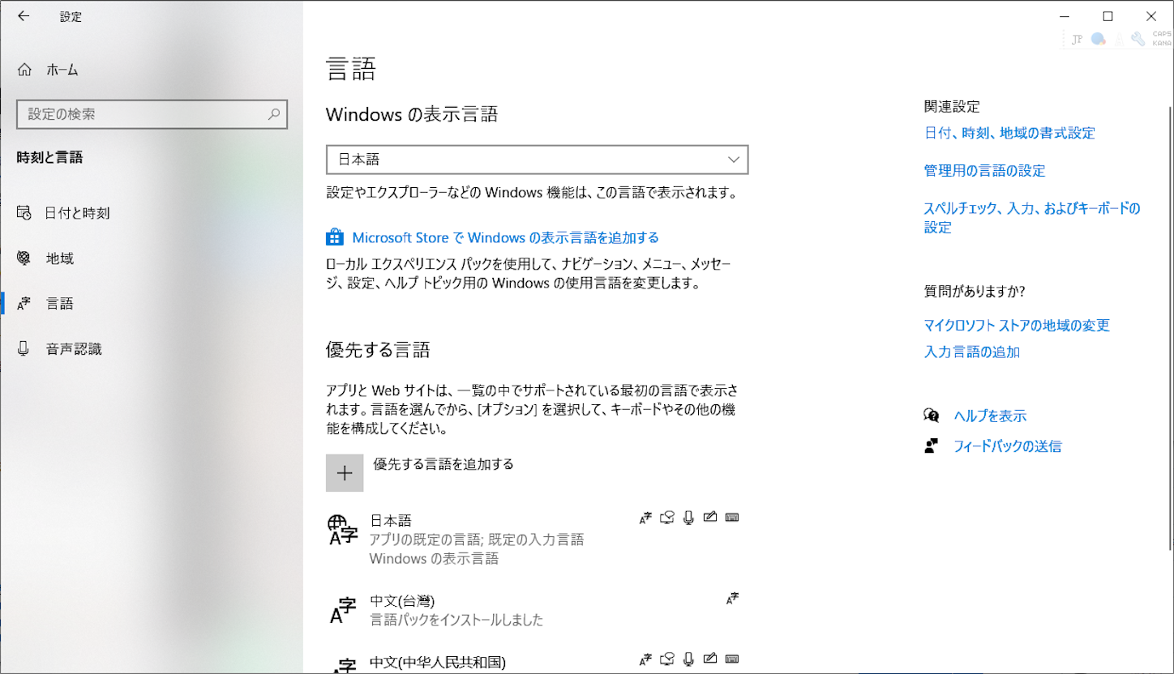
Task: Click the handwriting pen icon for 日本語
Action: [710, 518]
